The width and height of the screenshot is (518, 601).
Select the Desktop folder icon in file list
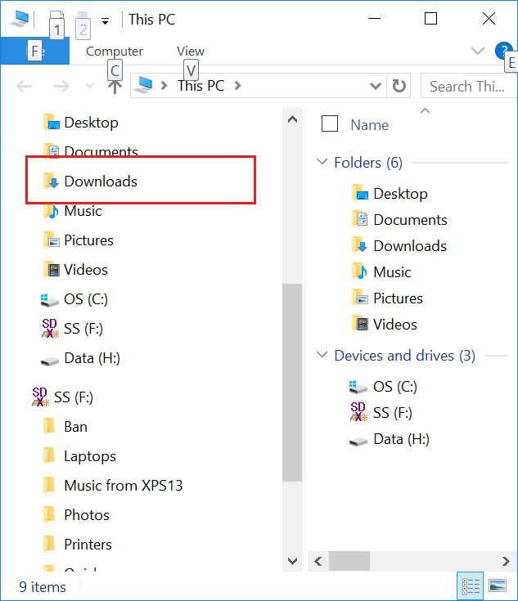(x=360, y=193)
